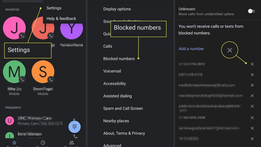This screenshot has width=261, height=147.
Task: Tap the Add a number link
Action: click(191, 49)
